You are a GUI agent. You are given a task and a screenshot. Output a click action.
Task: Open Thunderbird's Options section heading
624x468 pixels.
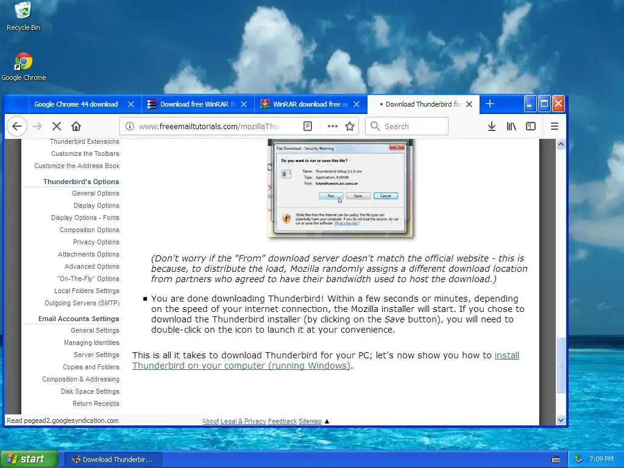point(81,182)
